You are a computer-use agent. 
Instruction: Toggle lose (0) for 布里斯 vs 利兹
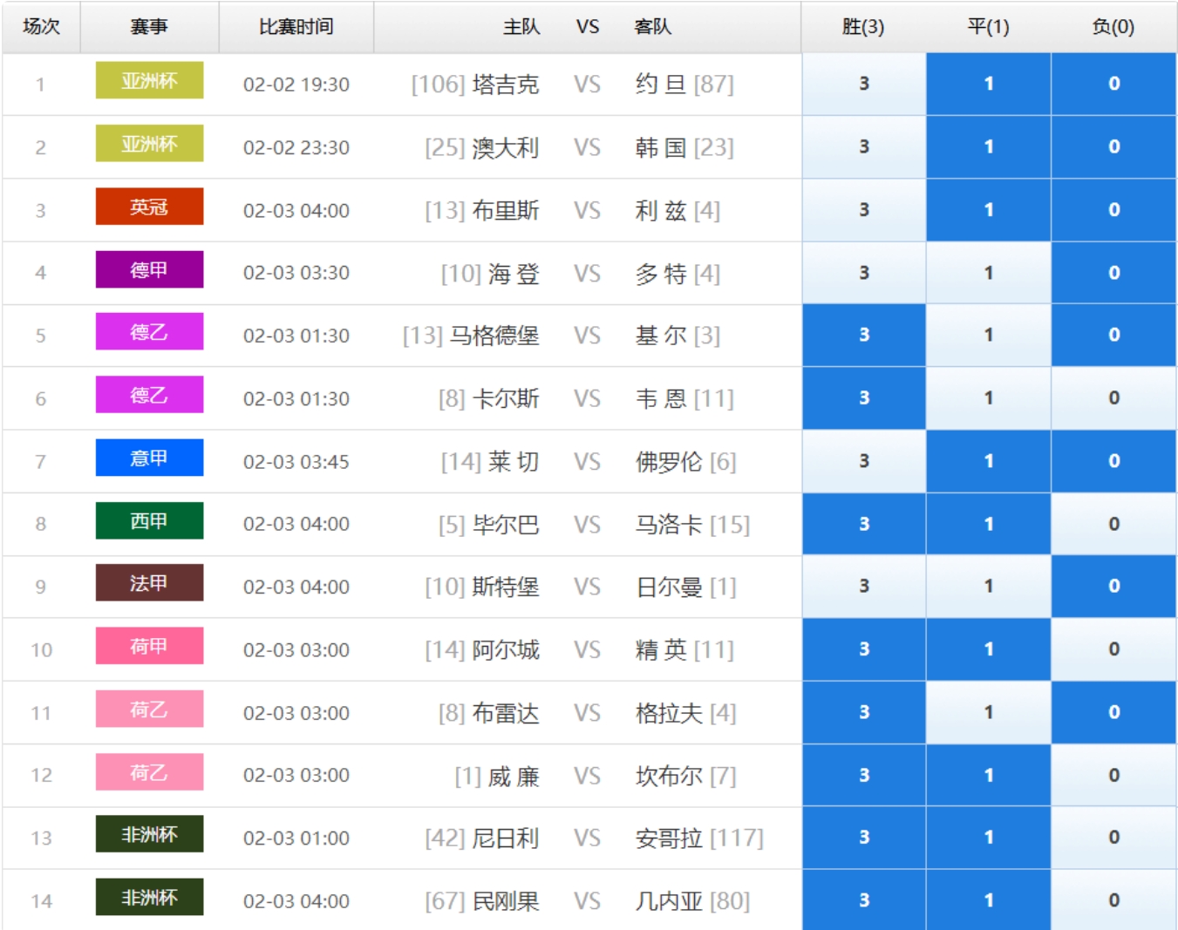point(1113,210)
